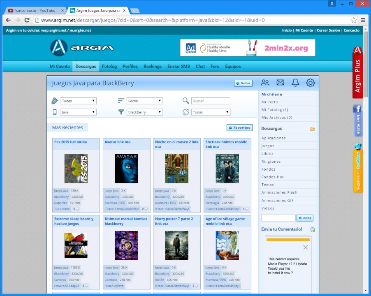Open the Descargas navigation item
Image resolution: width=371 pixels, height=296 pixels.
(x=86, y=67)
